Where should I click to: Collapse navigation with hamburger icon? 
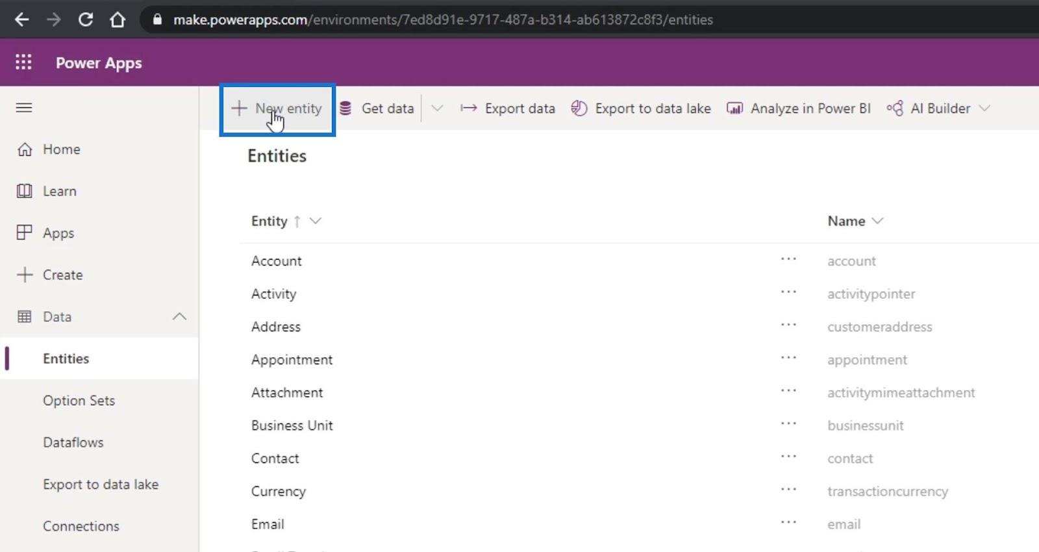pyautogui.click(x=24, y=108)
